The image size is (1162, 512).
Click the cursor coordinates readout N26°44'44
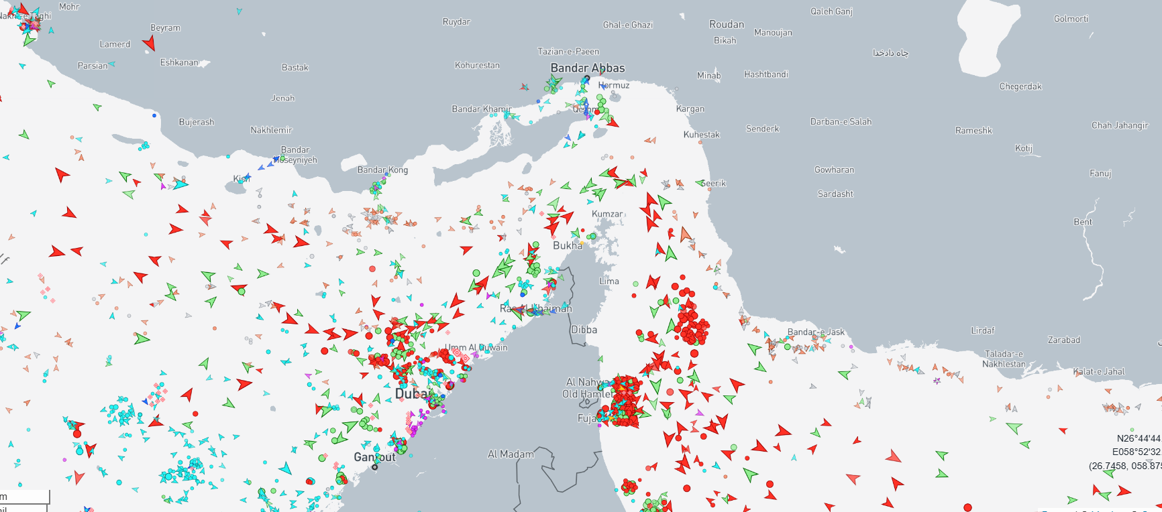tap(1138, 438)
